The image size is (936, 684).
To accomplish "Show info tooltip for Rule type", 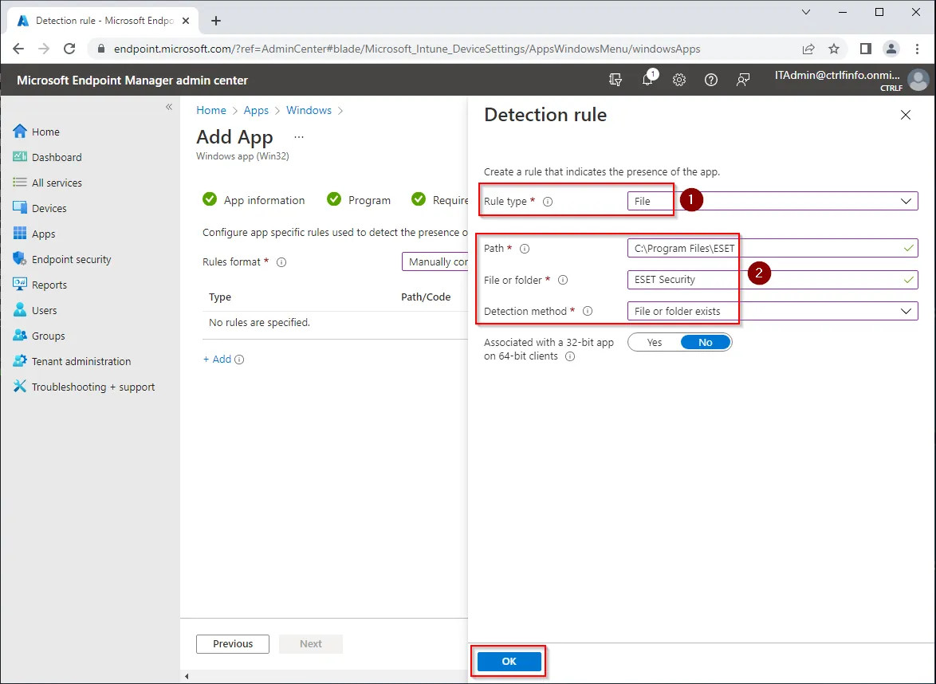I will (548, 202).
